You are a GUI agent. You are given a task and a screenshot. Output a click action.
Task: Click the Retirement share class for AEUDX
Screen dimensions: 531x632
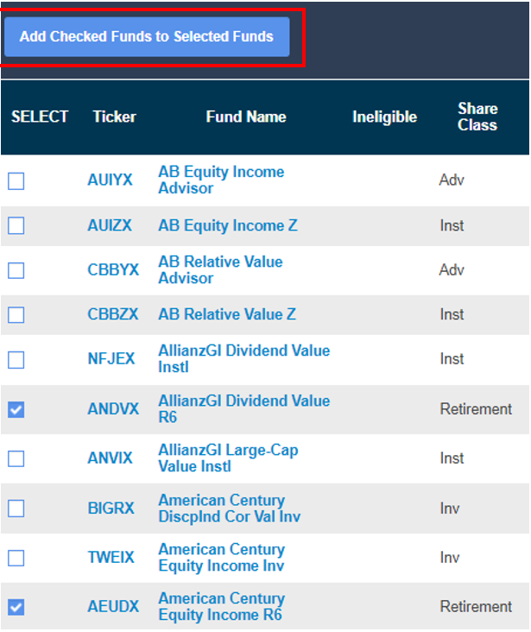tap(476, 607)
